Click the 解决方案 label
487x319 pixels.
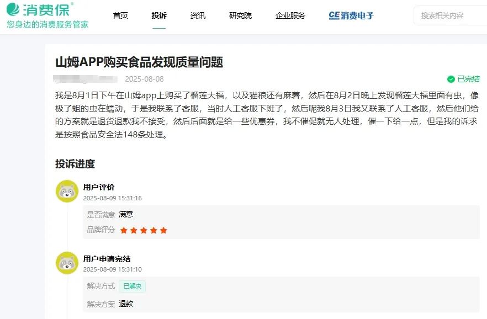[101, 304]
